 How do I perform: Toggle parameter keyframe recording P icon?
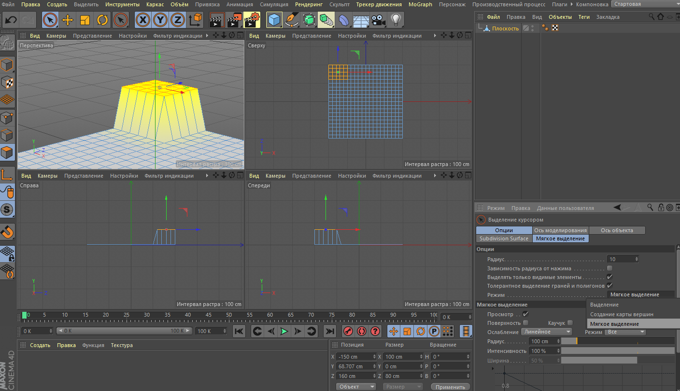(434, 331)
